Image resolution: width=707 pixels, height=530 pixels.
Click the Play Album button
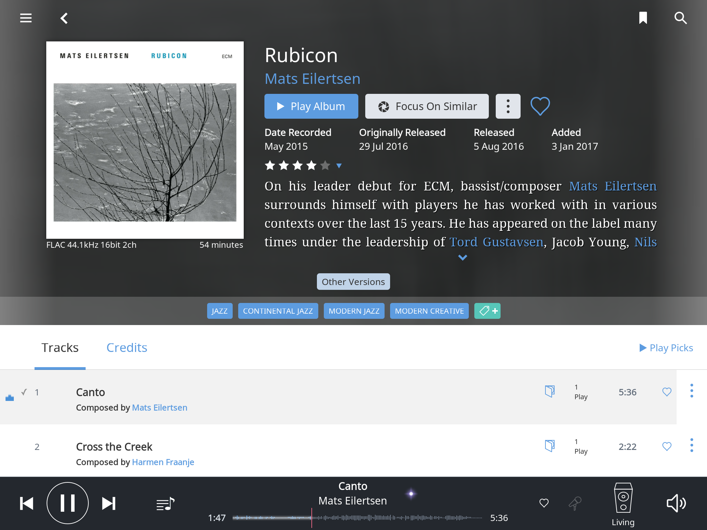point(311,106)
